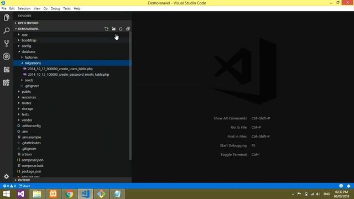Select VS Code taskbar icon
The width and height of the screenshot is (354, 199).
click(x=85, y=194)
